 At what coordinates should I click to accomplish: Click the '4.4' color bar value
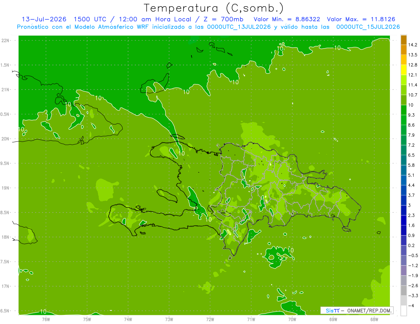click(412, 185)
